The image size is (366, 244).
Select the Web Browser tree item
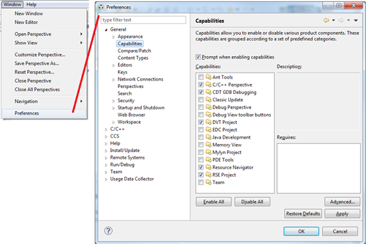[131, 115]
